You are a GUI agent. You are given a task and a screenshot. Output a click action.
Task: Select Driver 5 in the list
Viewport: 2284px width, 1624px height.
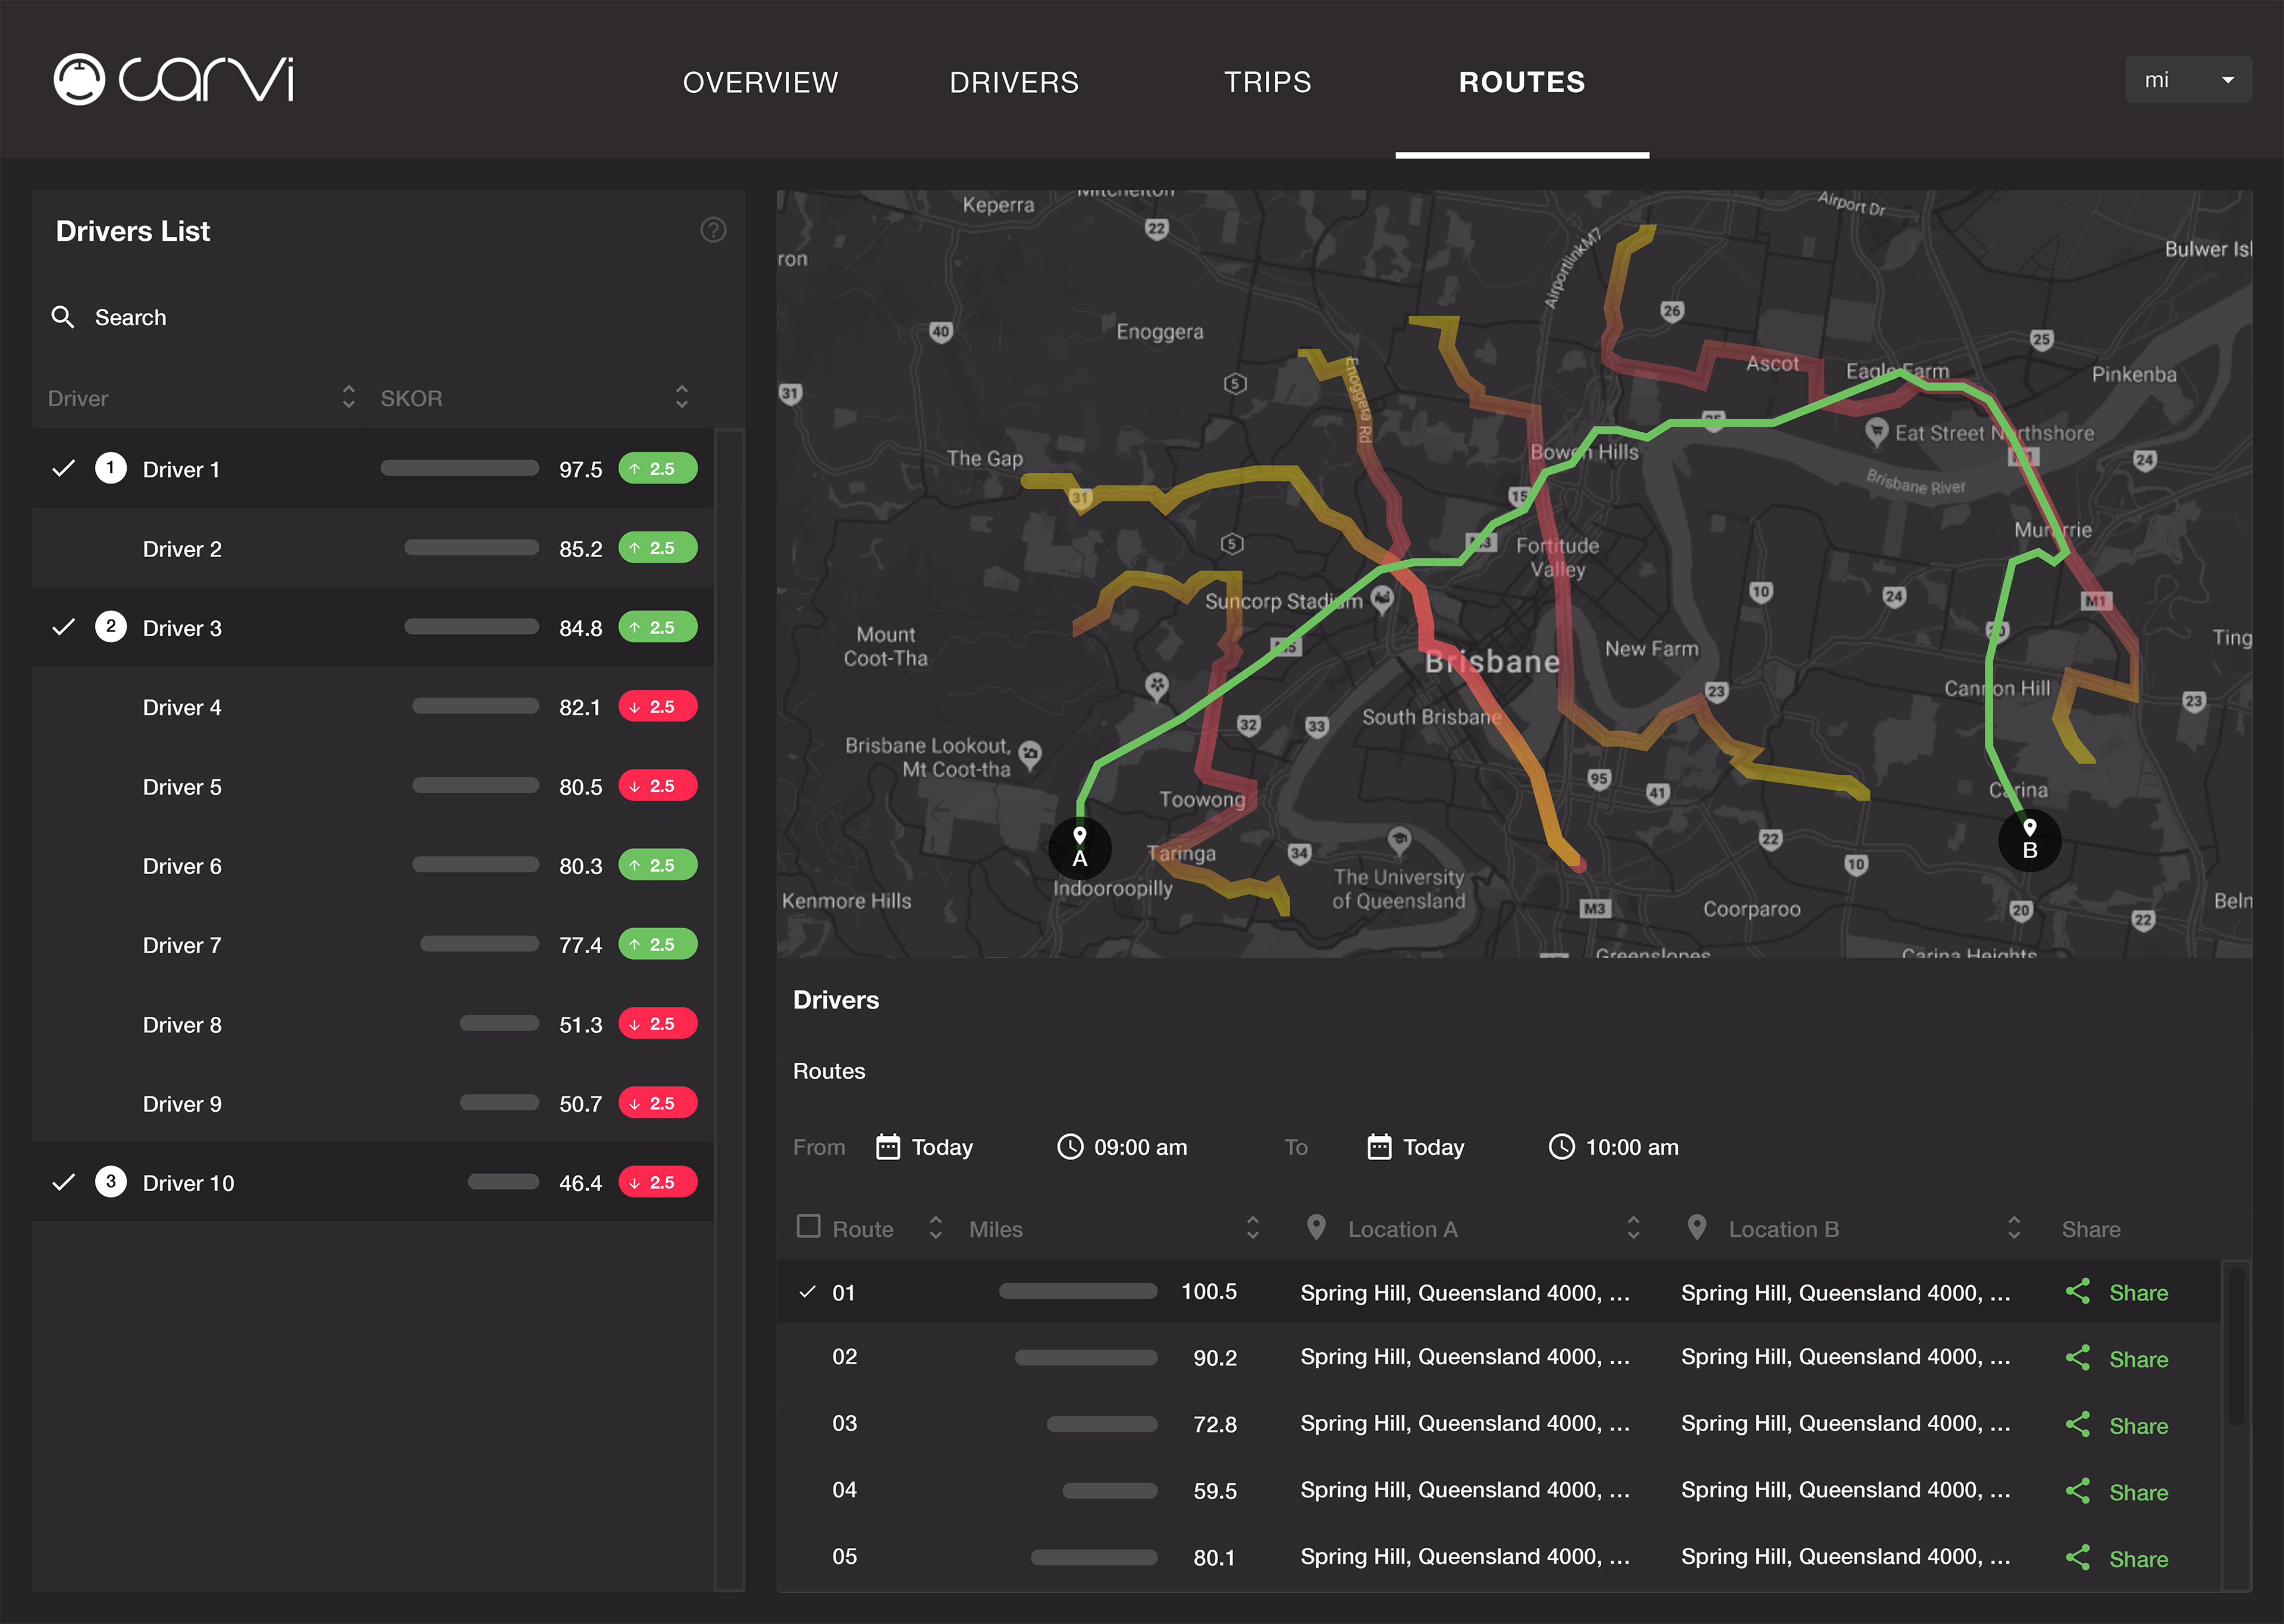[x=182, y=787]
